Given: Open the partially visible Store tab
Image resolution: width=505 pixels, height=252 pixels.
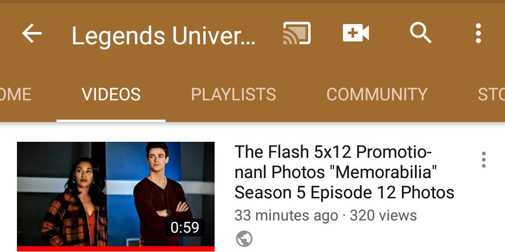Looking at the screenshot, I should (491, 95).
